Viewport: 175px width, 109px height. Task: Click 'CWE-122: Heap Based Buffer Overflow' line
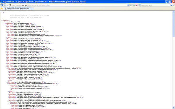click(x=29, y=76)
